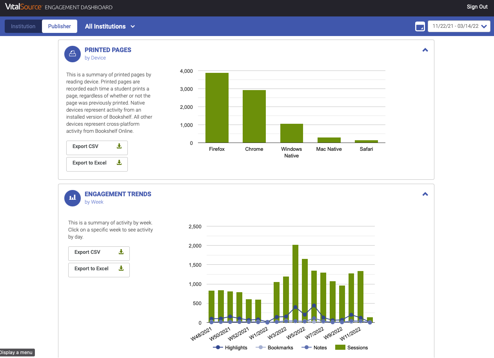Image resolution: width=494 pixels, height=358 pixels.
Task: Click the tallest Sessions bar near W5/2022
Action: pos(295,284)
